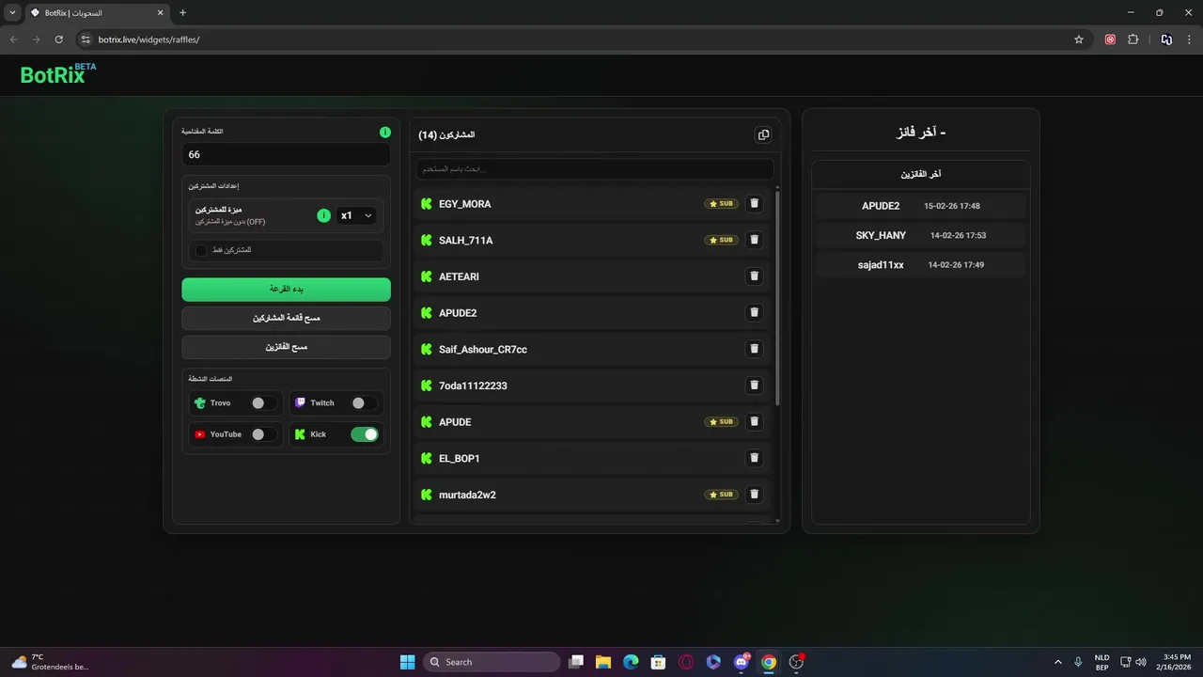
Task: Delete participant EGY_MORA with trash icon
Action: 754,203
